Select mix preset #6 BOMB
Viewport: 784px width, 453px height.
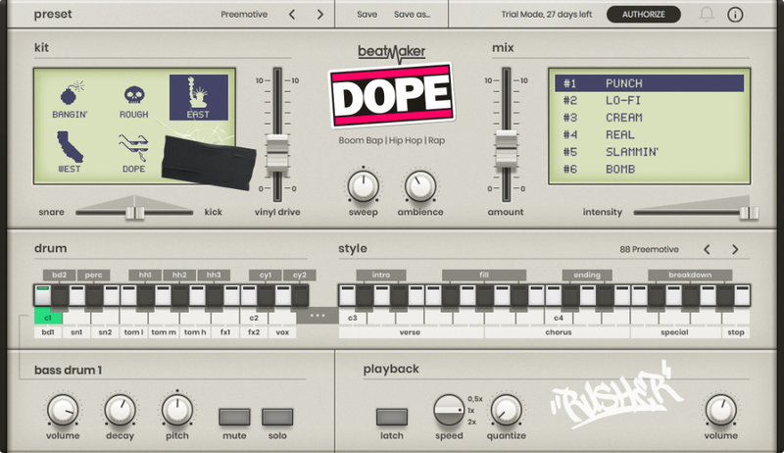pos(649,169)
